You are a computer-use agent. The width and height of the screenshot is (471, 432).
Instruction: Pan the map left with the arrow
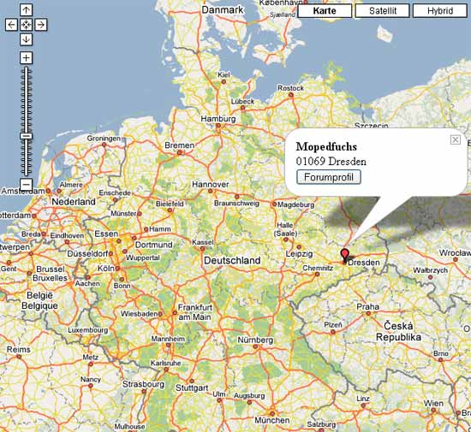coord(11,25)
